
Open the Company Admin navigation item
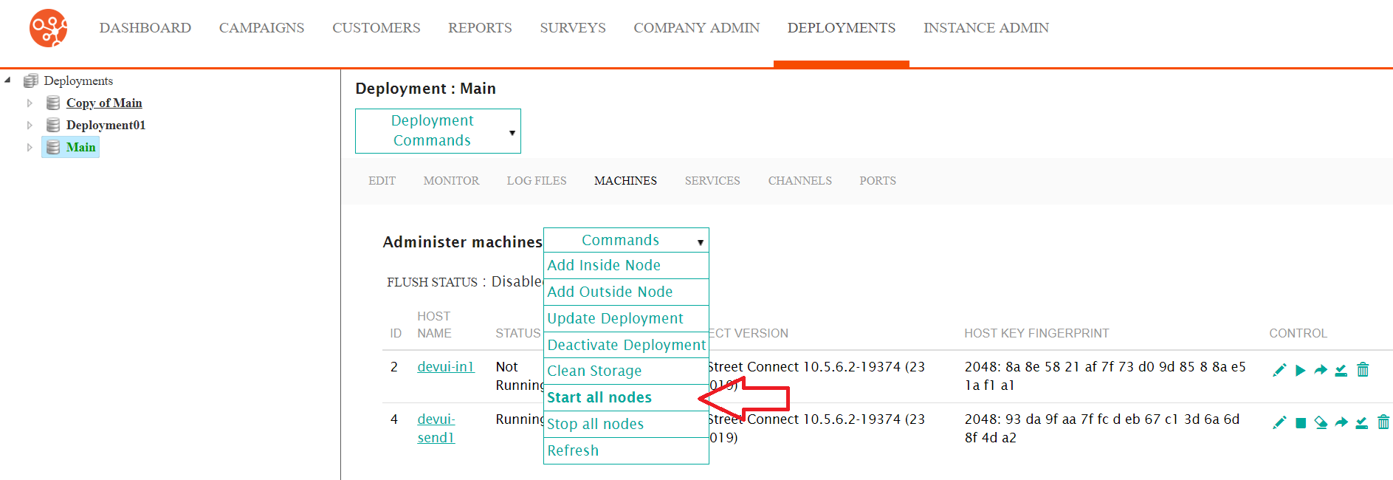696,28
